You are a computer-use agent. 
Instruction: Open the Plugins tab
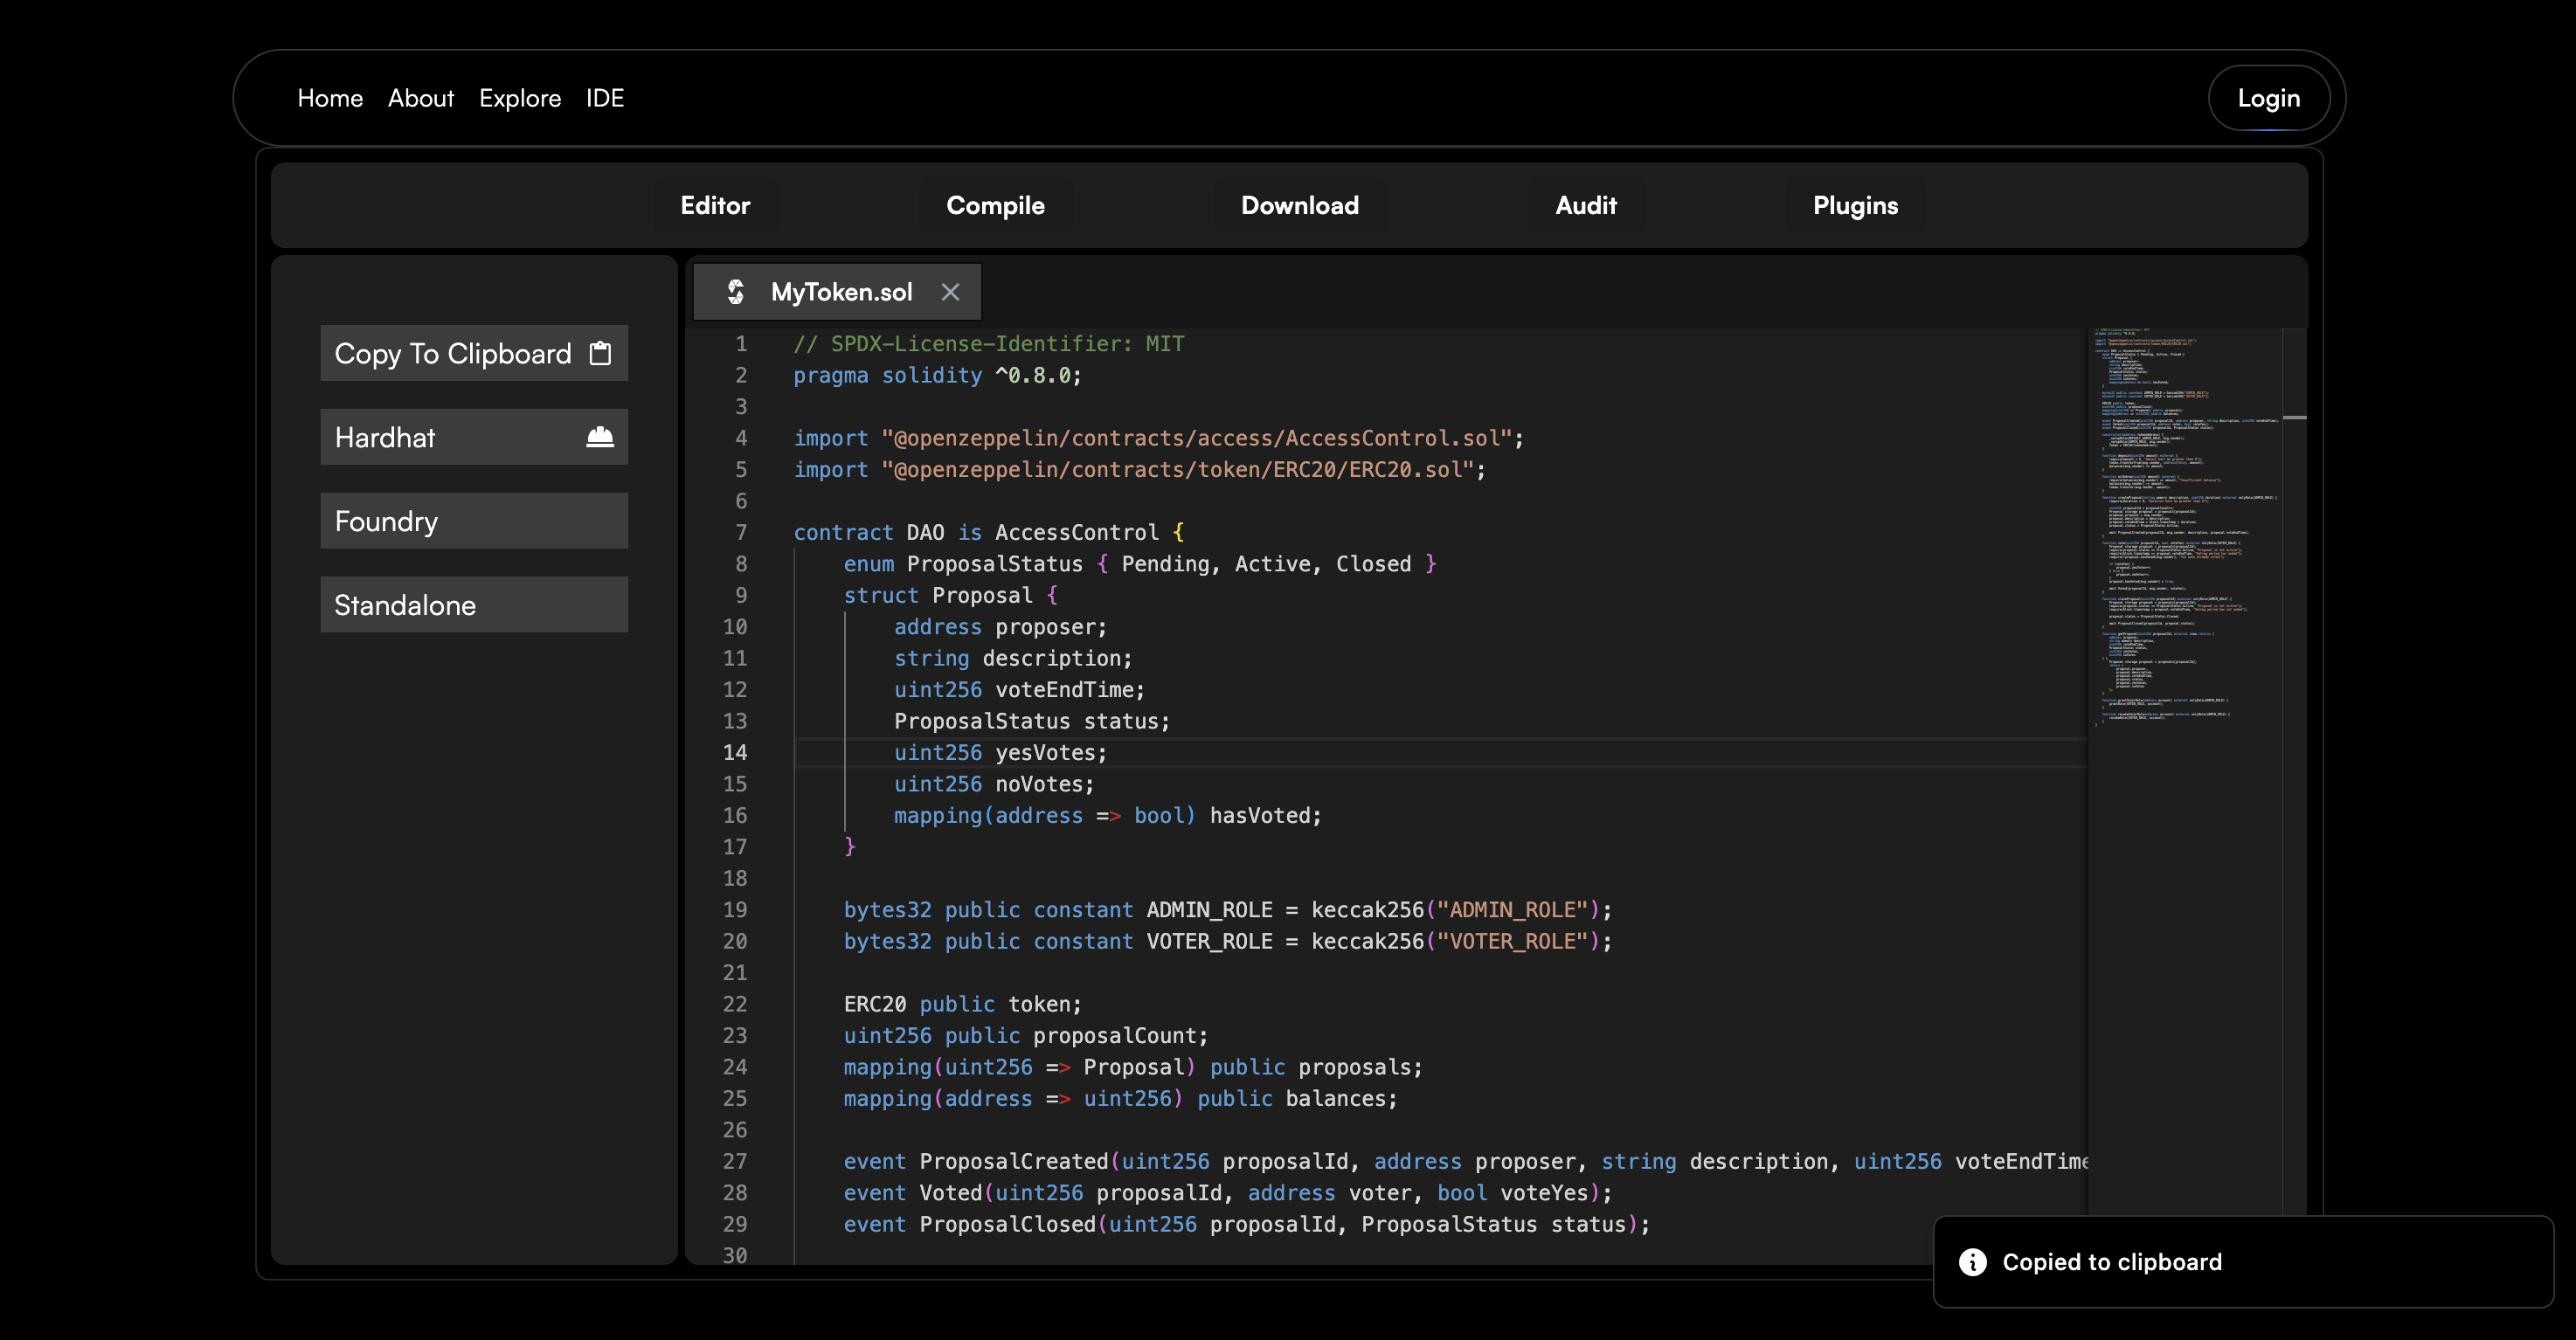1855,205
